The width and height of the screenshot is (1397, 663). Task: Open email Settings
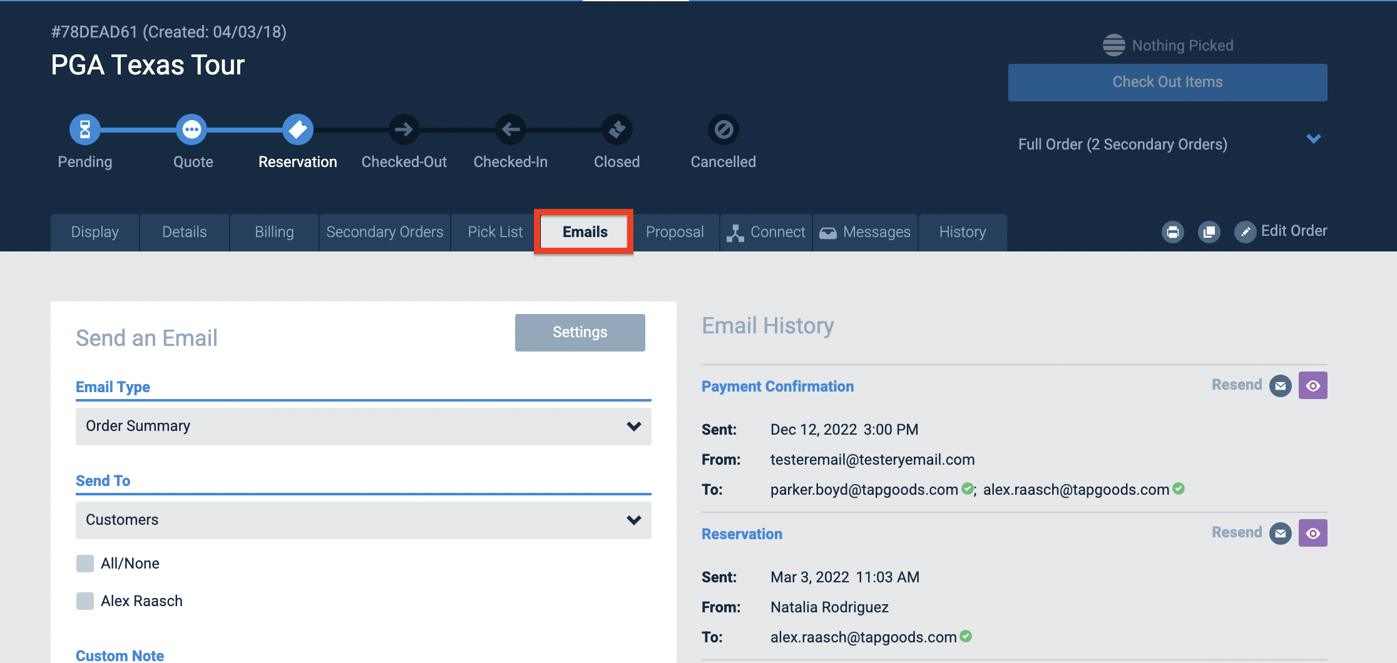[580, 332]
